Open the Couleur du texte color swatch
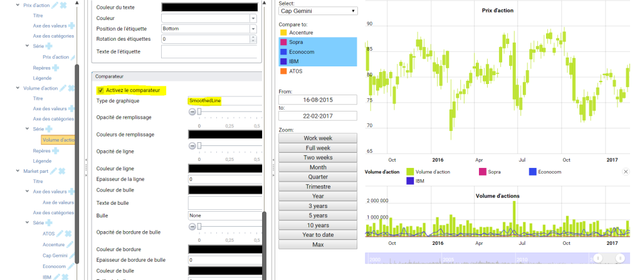Image resolution: width=642 pixels, height=280 pixels. [x=209, y=7]
